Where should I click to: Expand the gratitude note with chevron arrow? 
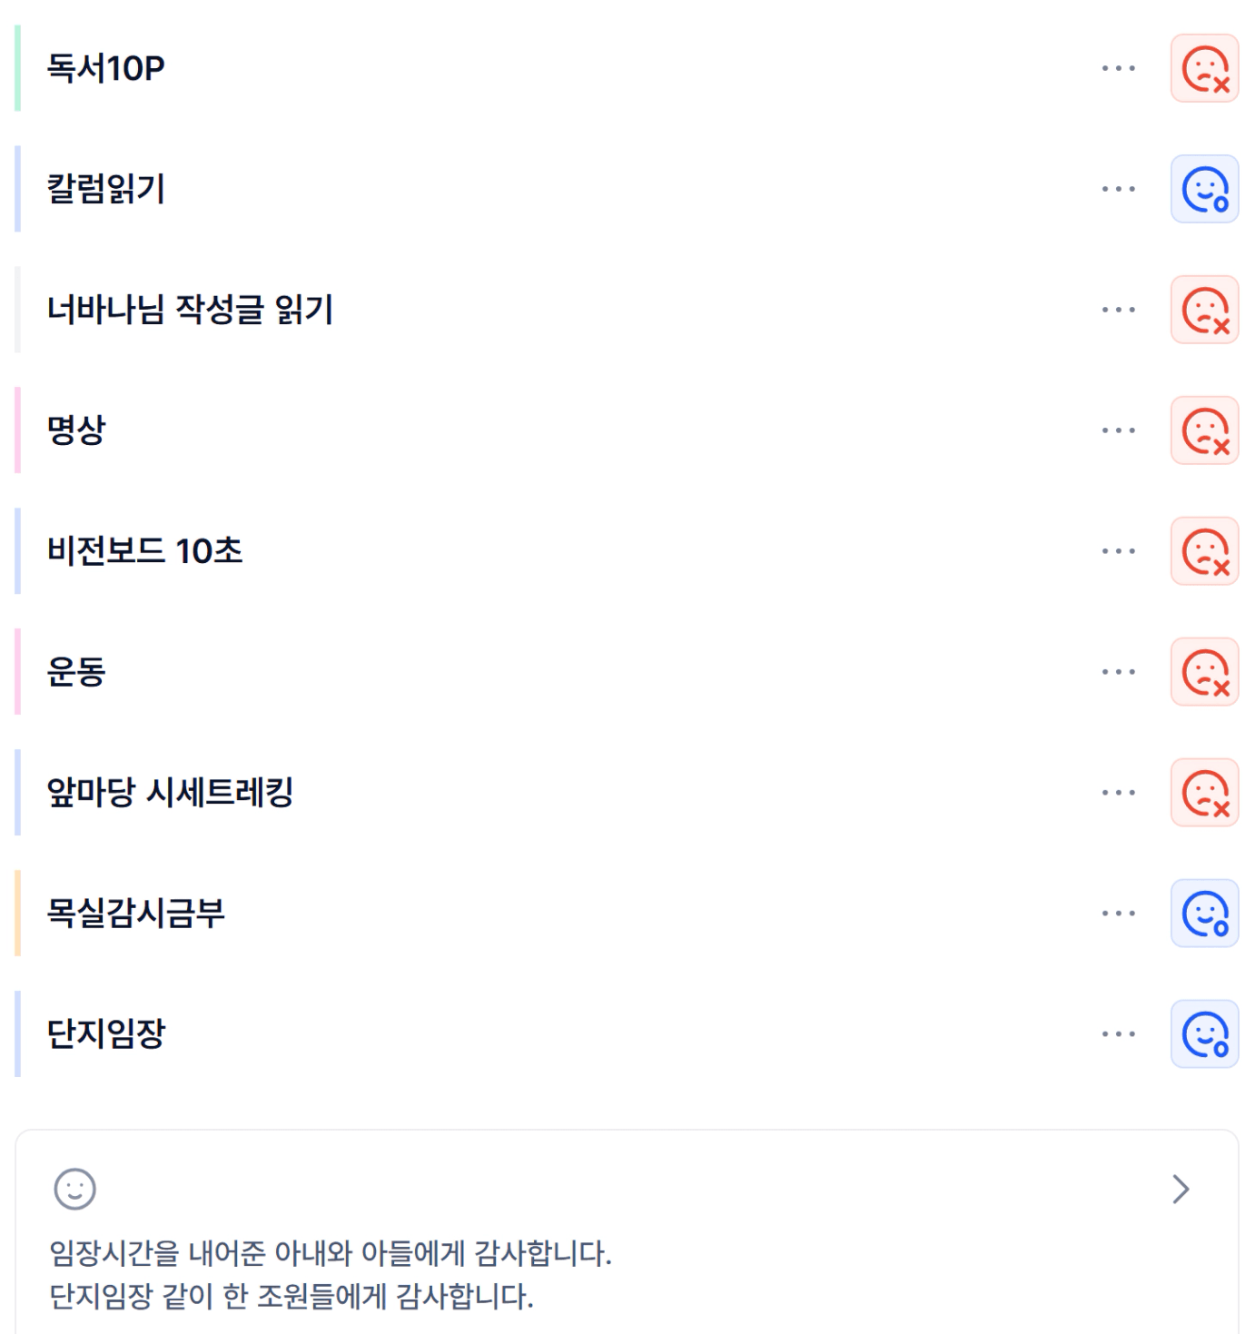pyautogui.click(x=1181, y=1189)
